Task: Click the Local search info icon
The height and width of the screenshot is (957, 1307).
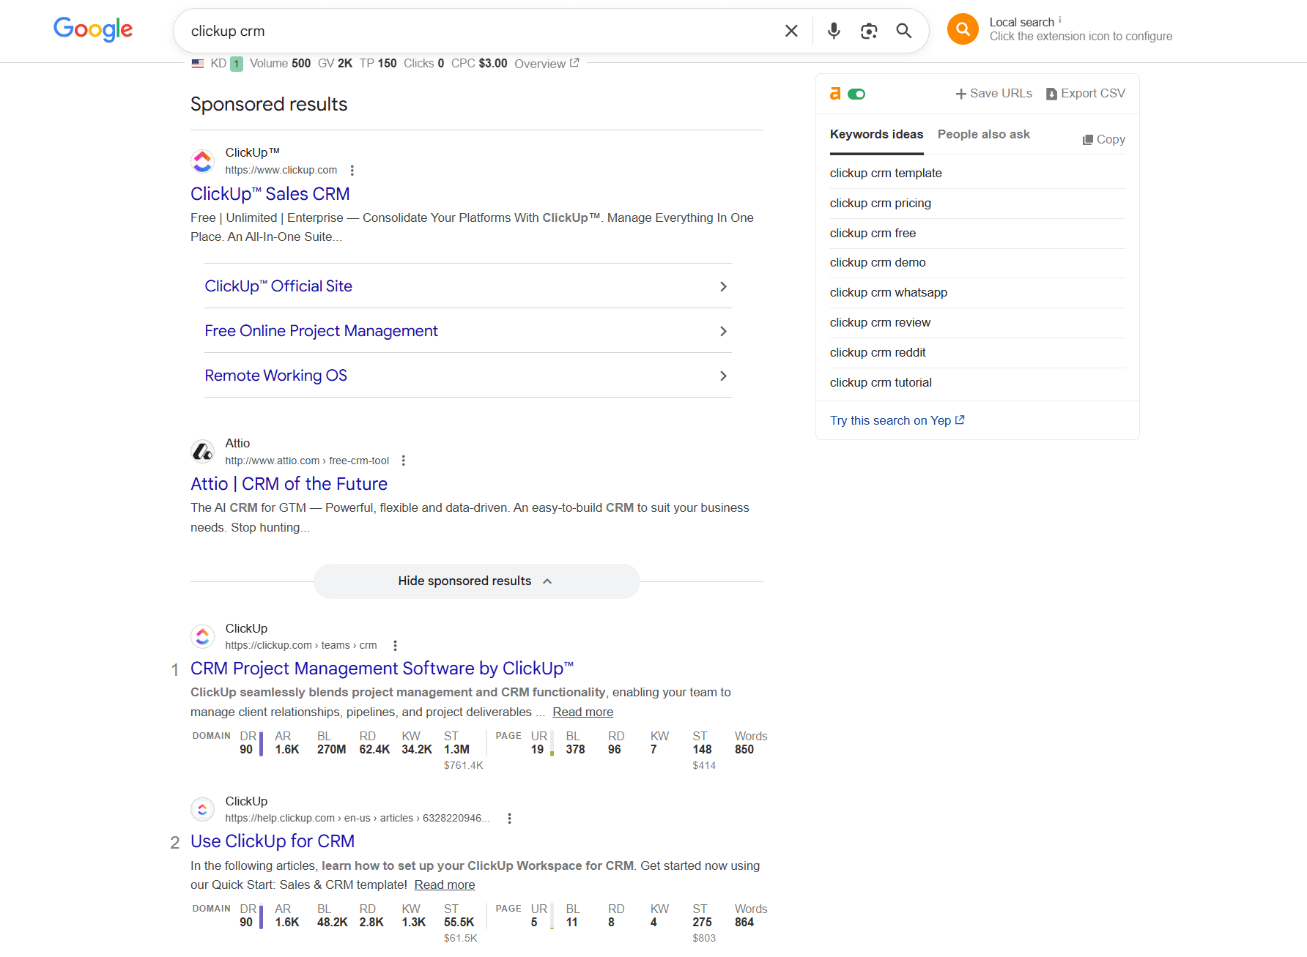Action: tap(1060, 20)
